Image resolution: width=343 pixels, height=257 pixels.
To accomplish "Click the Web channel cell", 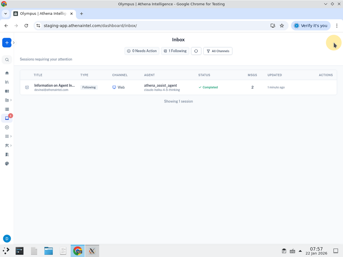I will (x=119, y=87).
